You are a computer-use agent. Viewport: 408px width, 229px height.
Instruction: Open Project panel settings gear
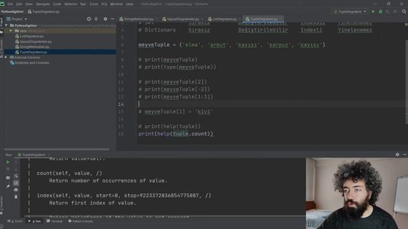105,19
